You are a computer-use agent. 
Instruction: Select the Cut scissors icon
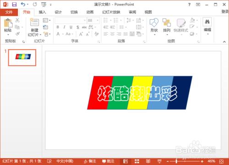coord(17,20)
